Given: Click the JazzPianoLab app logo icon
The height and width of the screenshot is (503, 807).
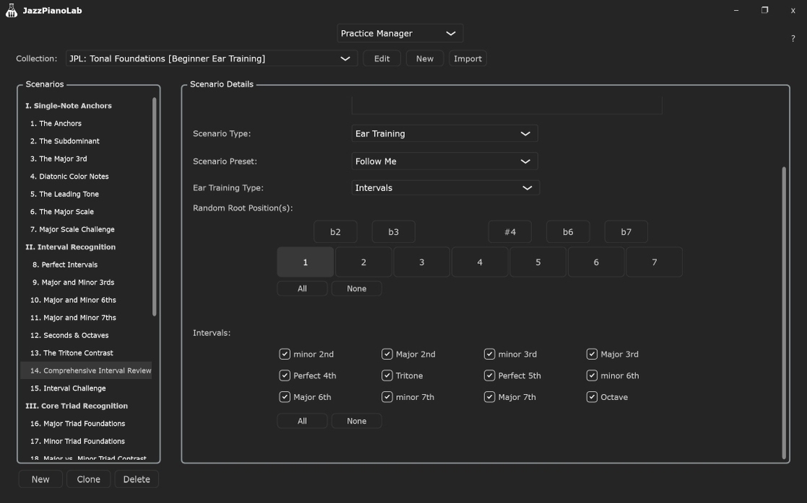Looking at the screenshot, I should [x=12, y=11].
